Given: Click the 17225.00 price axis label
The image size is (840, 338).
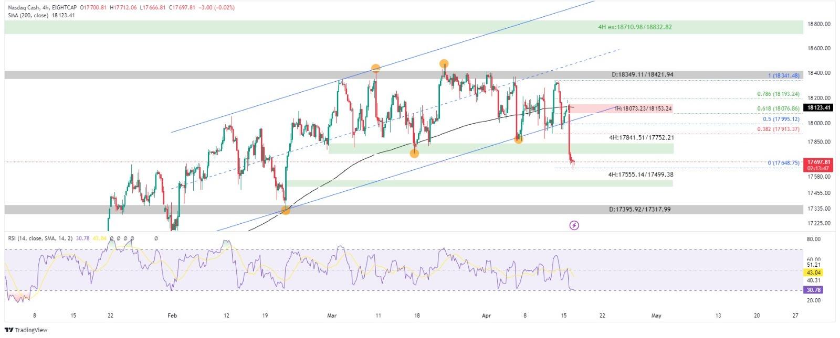Looking at the screenshot, I should point(819,223).
